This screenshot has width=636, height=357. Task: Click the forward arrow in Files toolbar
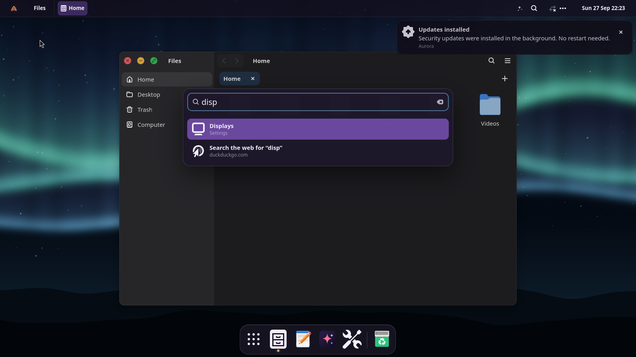(x=237, y=61)
